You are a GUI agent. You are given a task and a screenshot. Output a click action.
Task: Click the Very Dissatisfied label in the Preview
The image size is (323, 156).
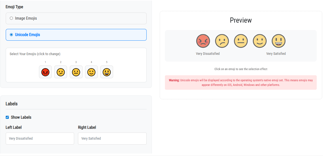pos(208,54)
